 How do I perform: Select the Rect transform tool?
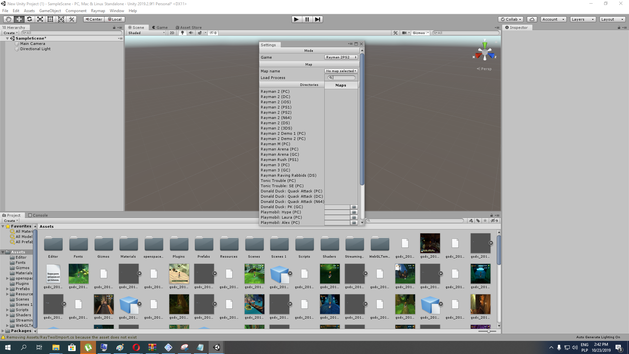click(x=50, y=19)
